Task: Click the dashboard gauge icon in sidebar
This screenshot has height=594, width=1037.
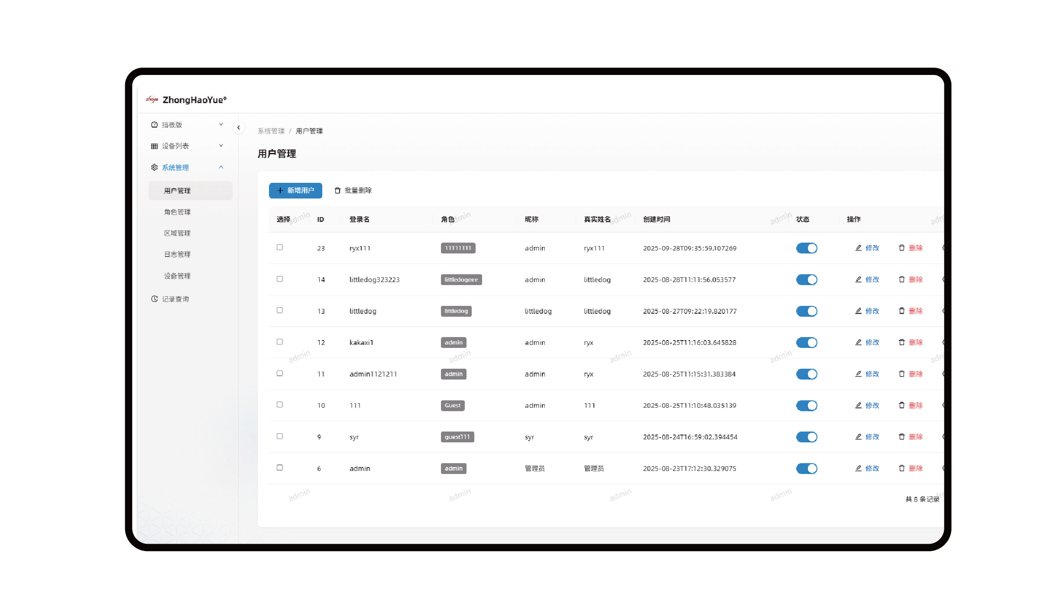Action: point(154,125)
